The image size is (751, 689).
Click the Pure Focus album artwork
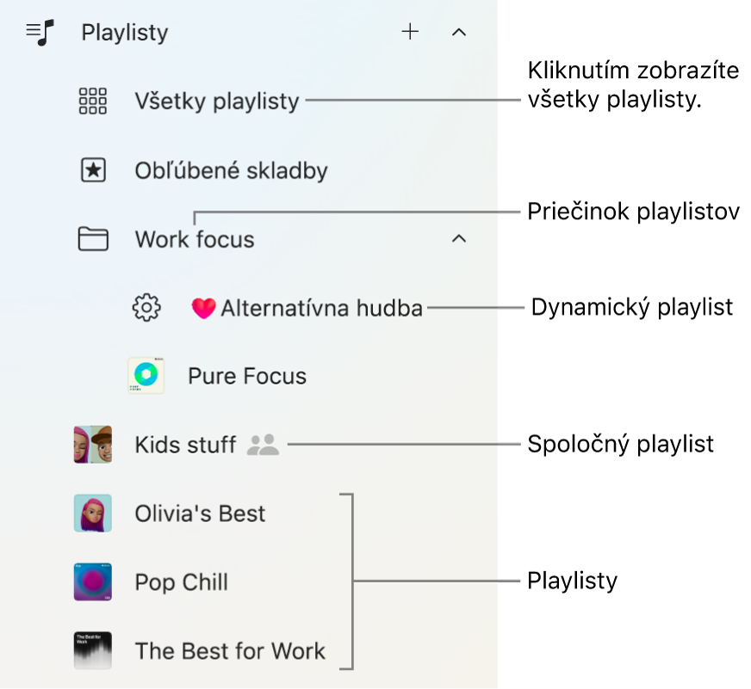pos(146,376)
